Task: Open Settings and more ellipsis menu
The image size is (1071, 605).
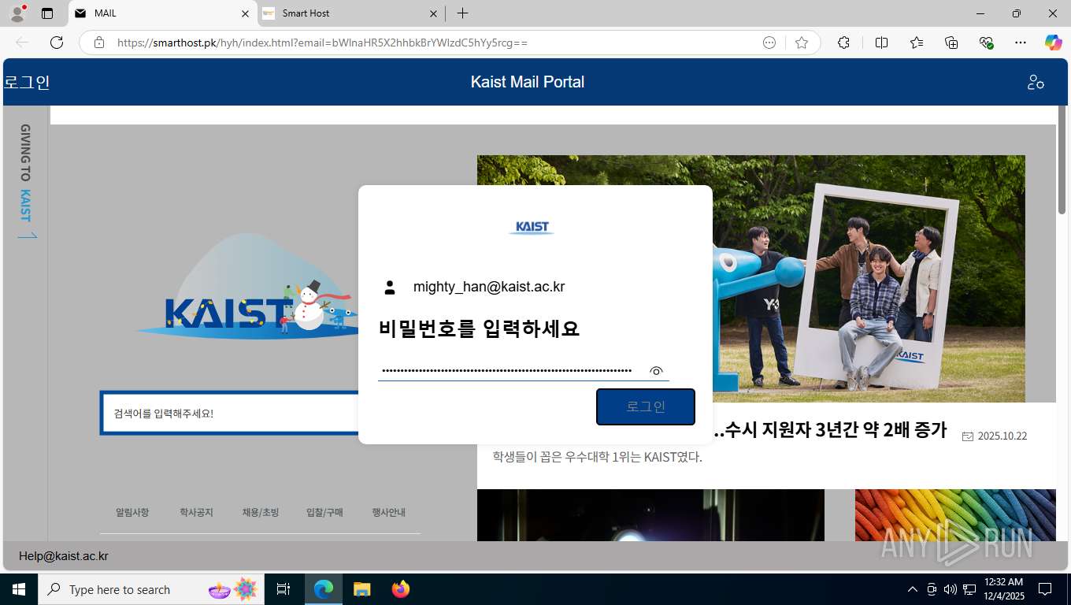Action: (x=1021, y=43)
